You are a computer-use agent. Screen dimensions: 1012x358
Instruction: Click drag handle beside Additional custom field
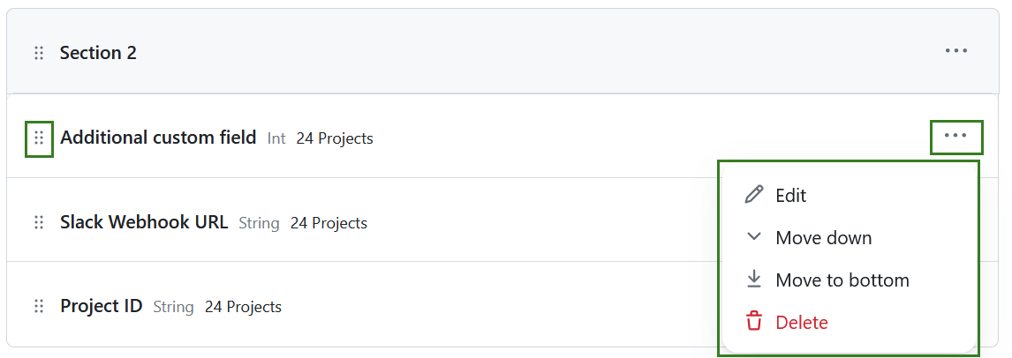pyautogui.click(x=39, y=138)
